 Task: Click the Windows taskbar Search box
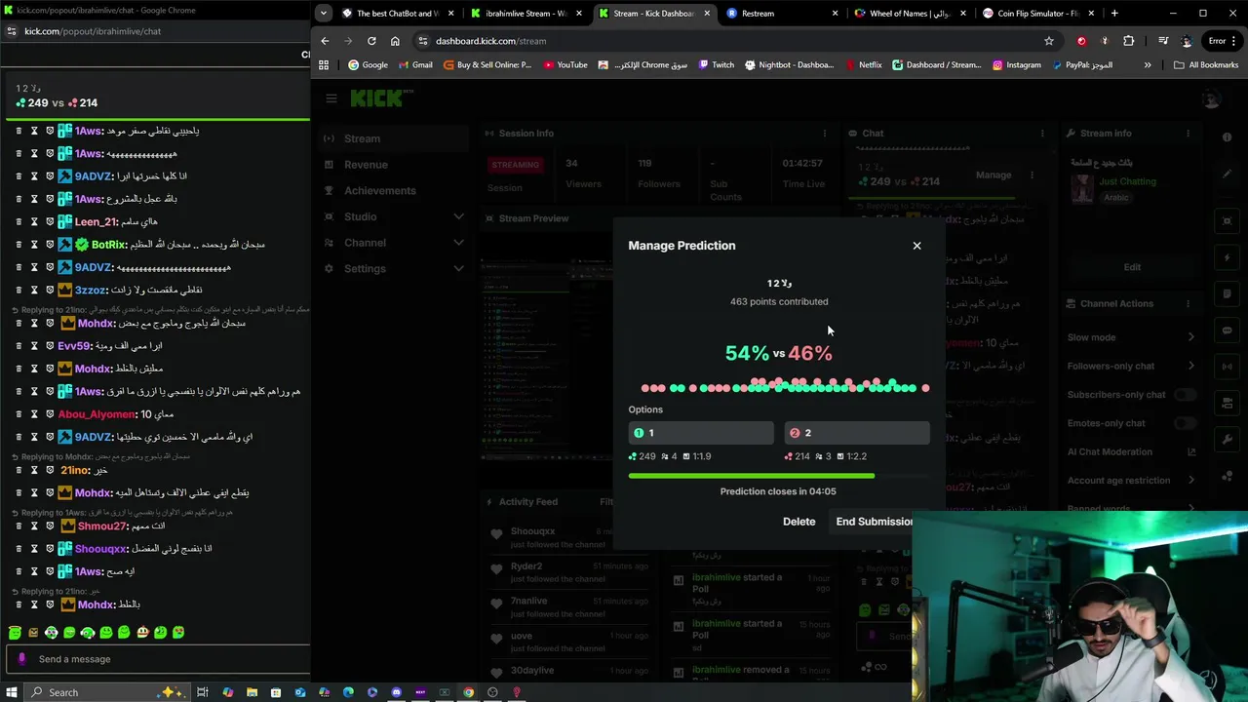tap(107, 692)
